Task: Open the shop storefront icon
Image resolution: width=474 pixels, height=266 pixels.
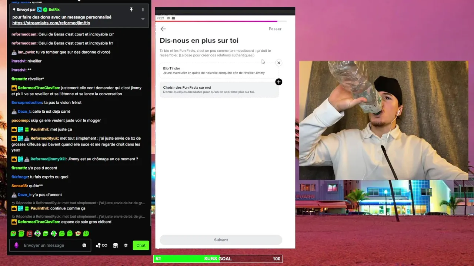Action: click(116, 245)
